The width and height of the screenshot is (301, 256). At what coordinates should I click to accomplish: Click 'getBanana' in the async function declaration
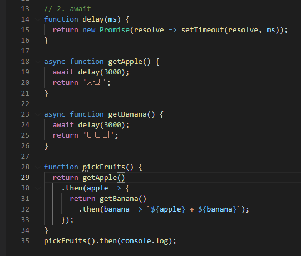click(x=127, y=114)
